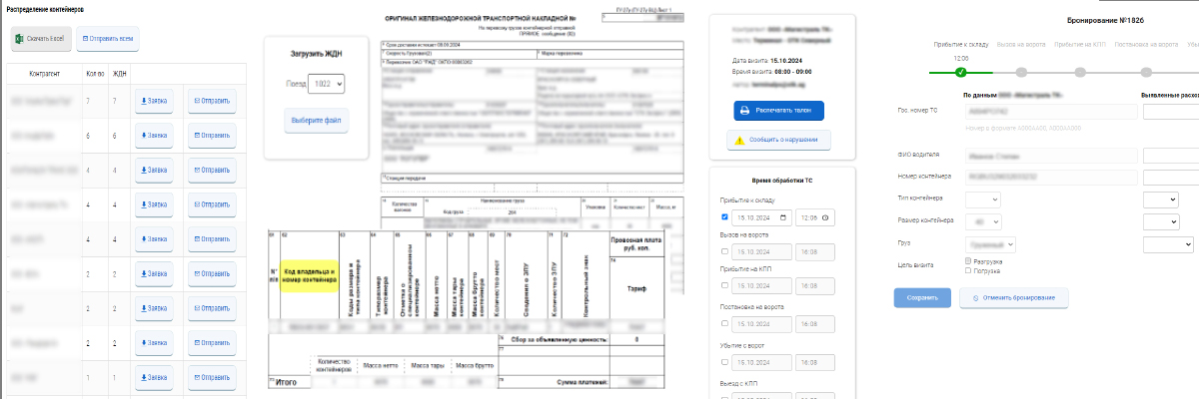Viewport: 1199px width, 399px height.
Task: Open discrepancies dropdown in Размер контейнера row
Action: (1162, 220)
